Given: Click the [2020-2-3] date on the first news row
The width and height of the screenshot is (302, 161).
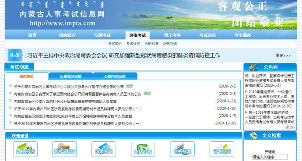Looking at the screenshot, I should (228, 86).
